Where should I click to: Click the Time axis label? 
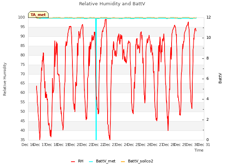199,150
